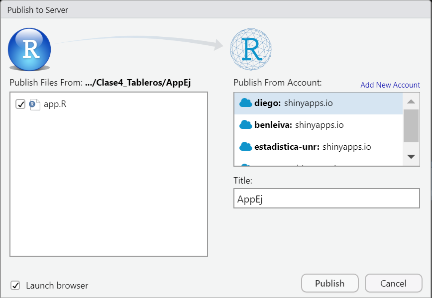Select the app.R filename in file list
Screen dimensions: 432x298
pos(55,104)
